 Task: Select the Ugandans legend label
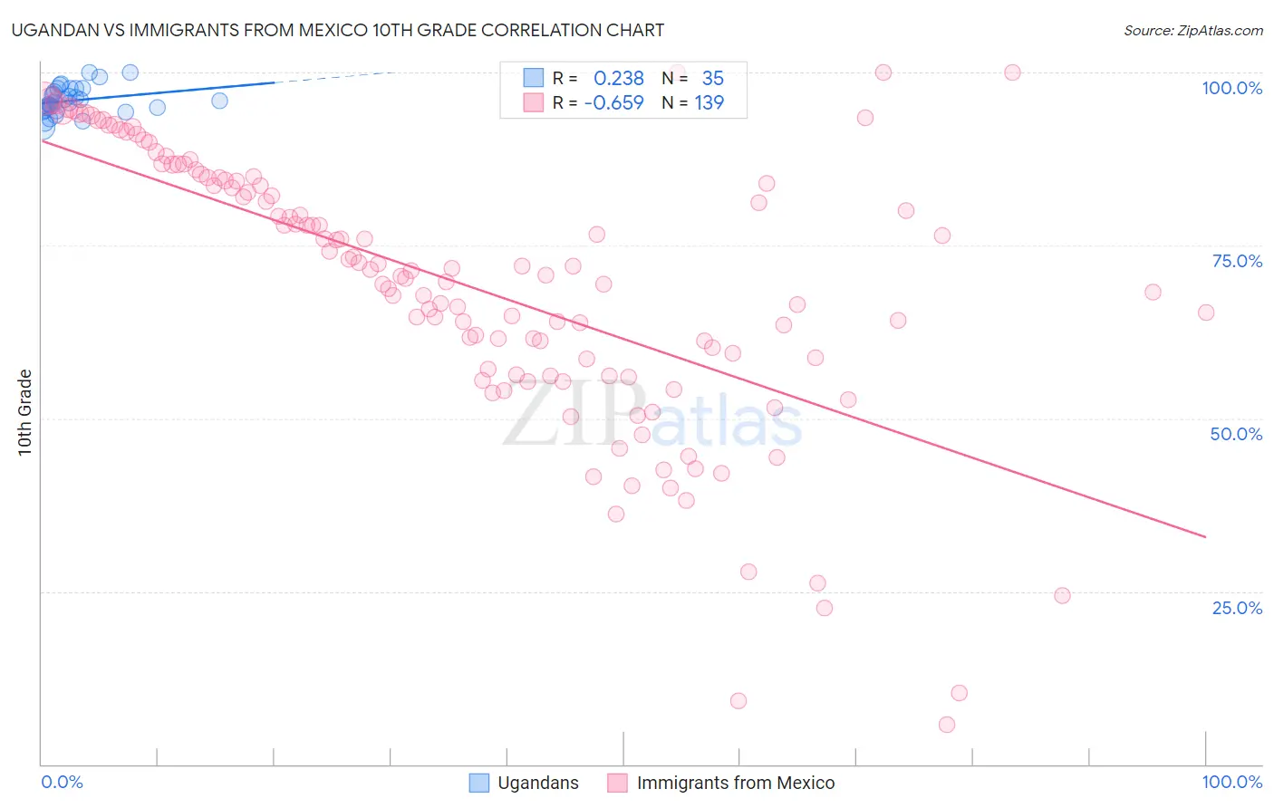click(538, 783)
